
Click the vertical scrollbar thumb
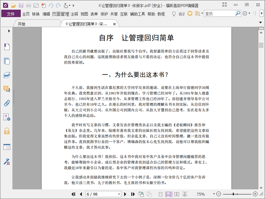click(261, 45)
